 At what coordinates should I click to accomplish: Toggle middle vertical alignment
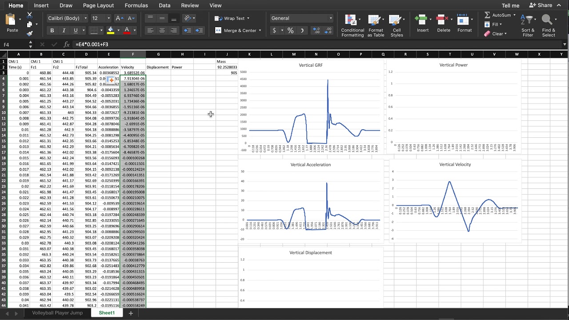click(162, 18)
